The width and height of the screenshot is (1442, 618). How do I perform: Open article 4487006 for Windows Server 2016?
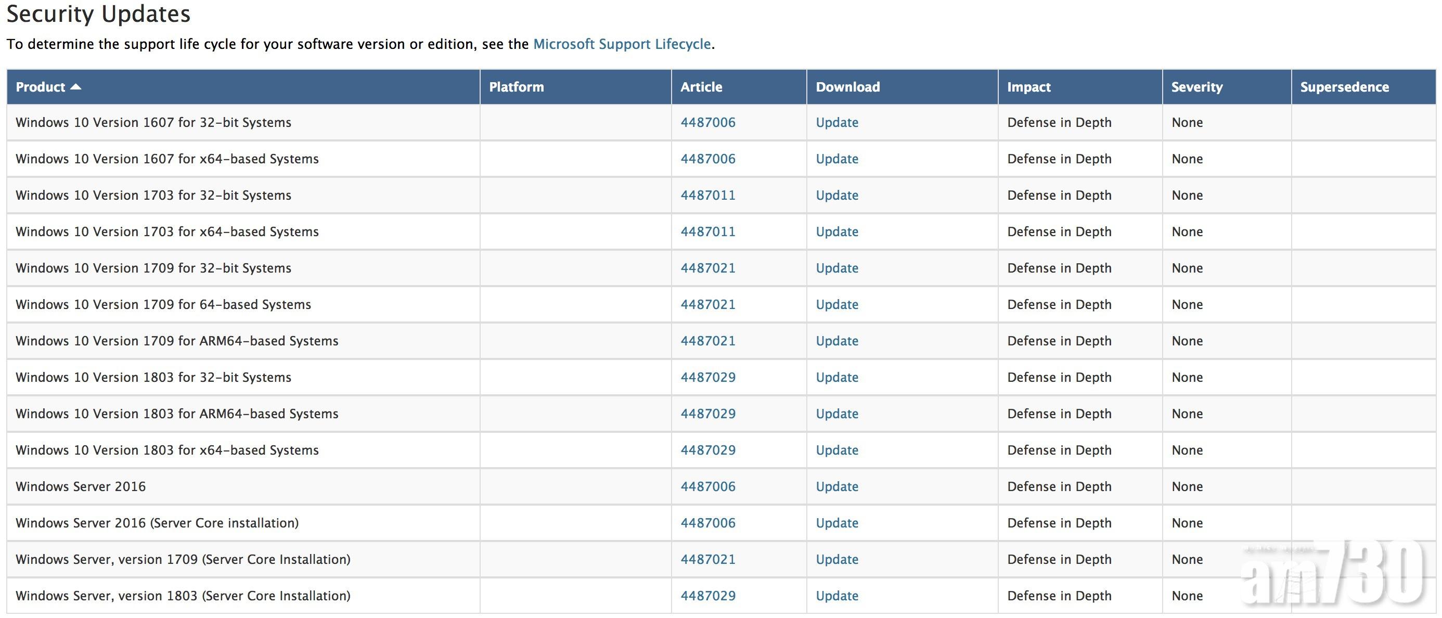tap(707, 486)
